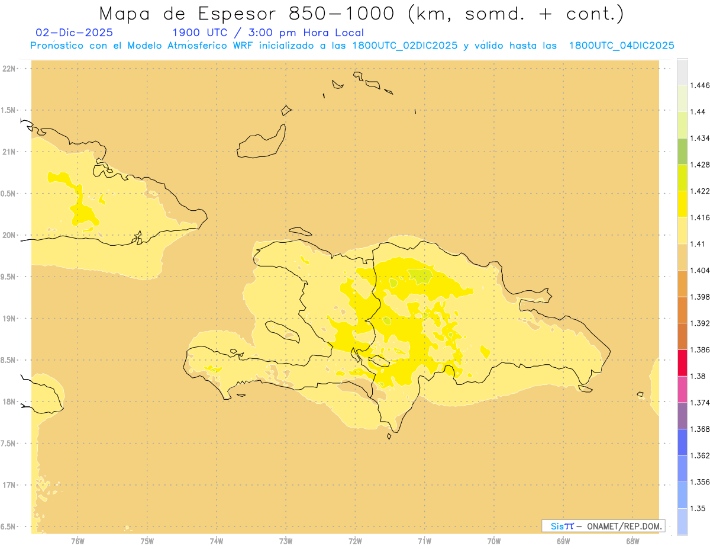Click the colorbar value "1.446"

[x=699, y=85]
